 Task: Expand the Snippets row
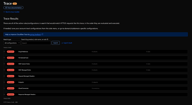click(96, 82)
